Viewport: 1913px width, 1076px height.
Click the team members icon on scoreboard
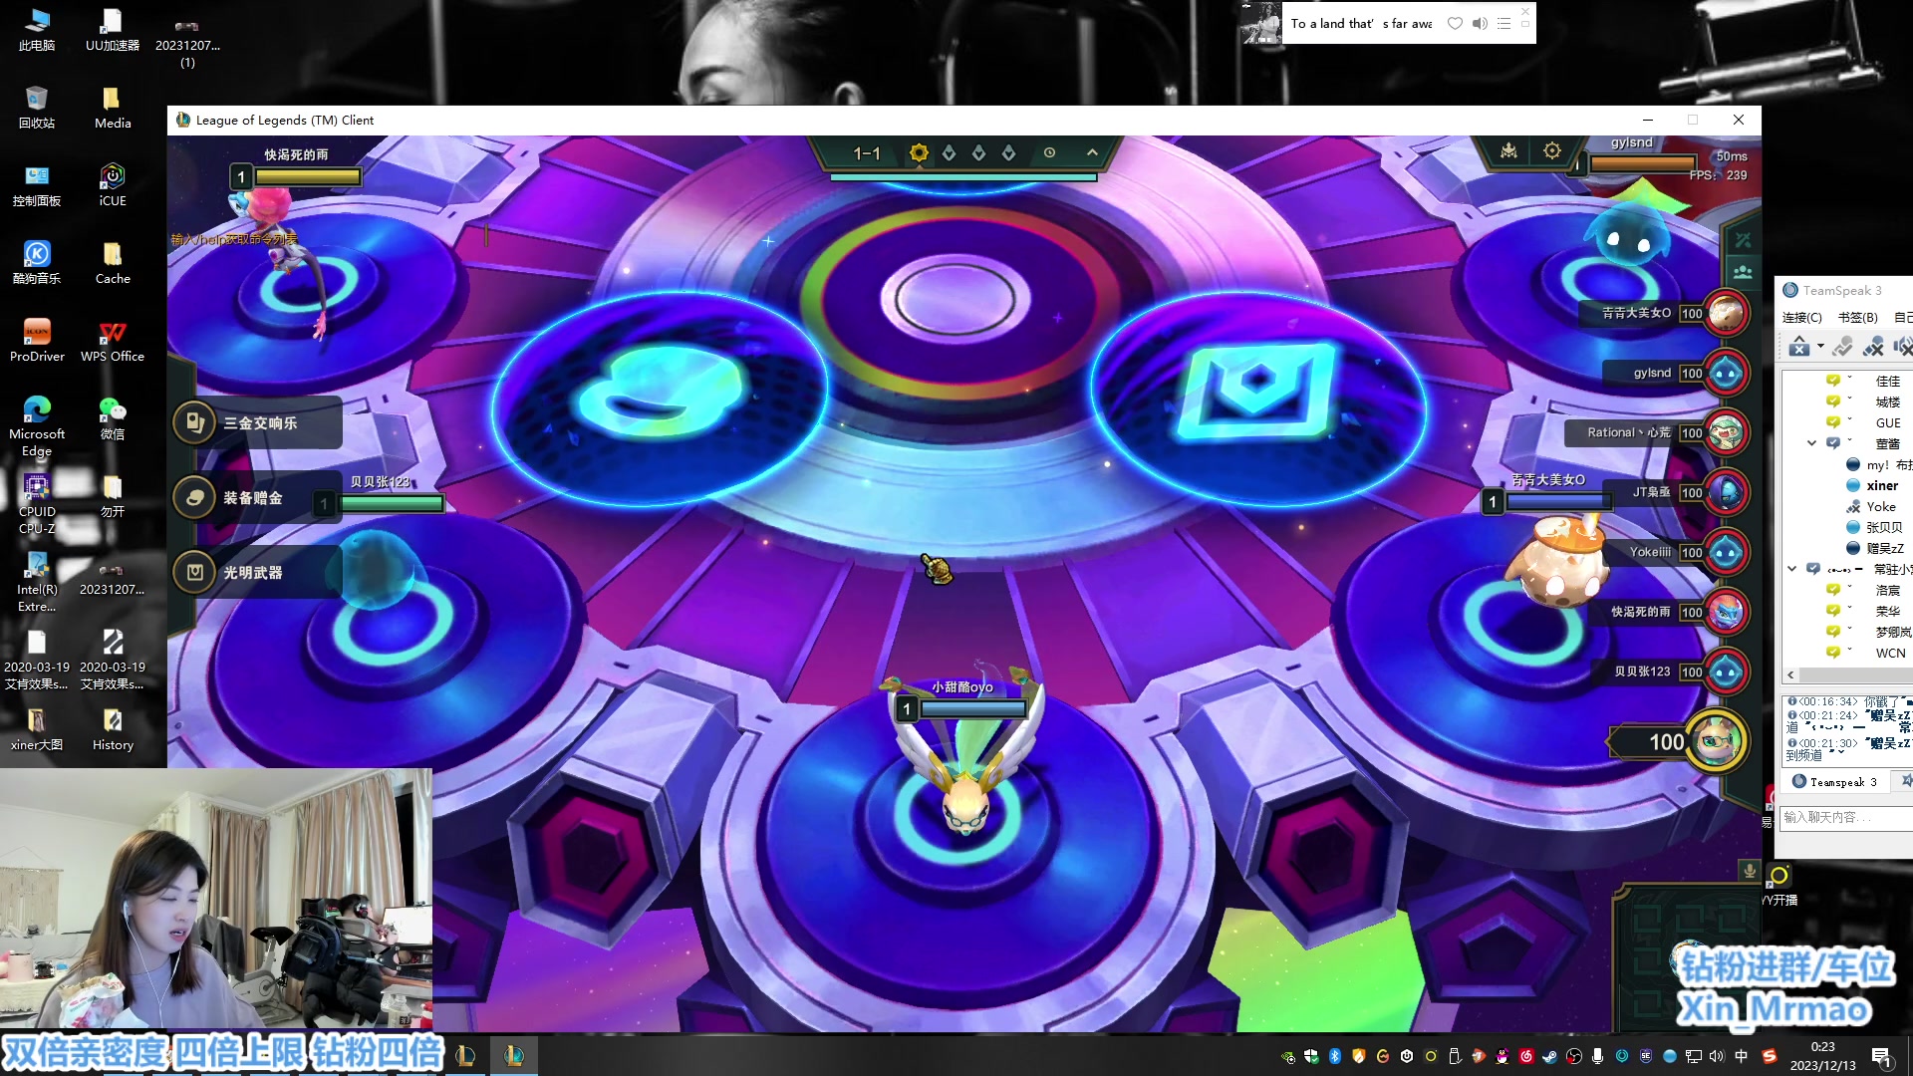[x=1743, y=271]
